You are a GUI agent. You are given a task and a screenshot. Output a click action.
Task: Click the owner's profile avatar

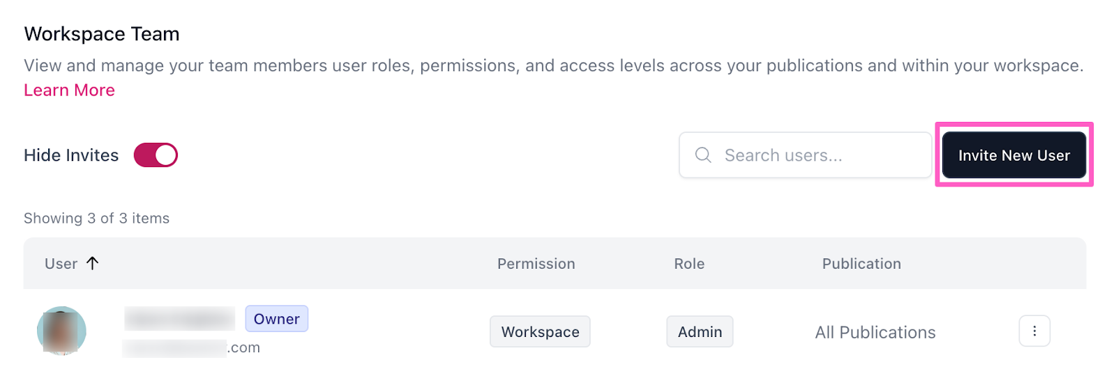[61, 331]
